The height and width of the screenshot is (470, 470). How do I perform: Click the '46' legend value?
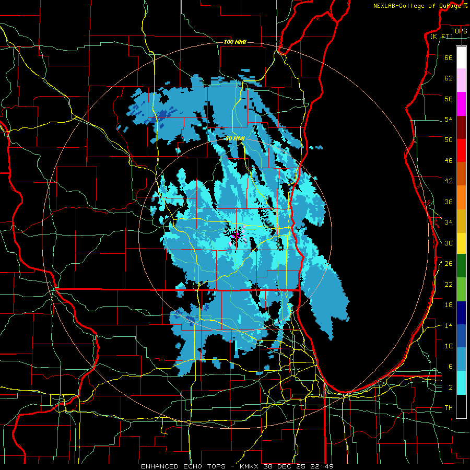point(449,161)
